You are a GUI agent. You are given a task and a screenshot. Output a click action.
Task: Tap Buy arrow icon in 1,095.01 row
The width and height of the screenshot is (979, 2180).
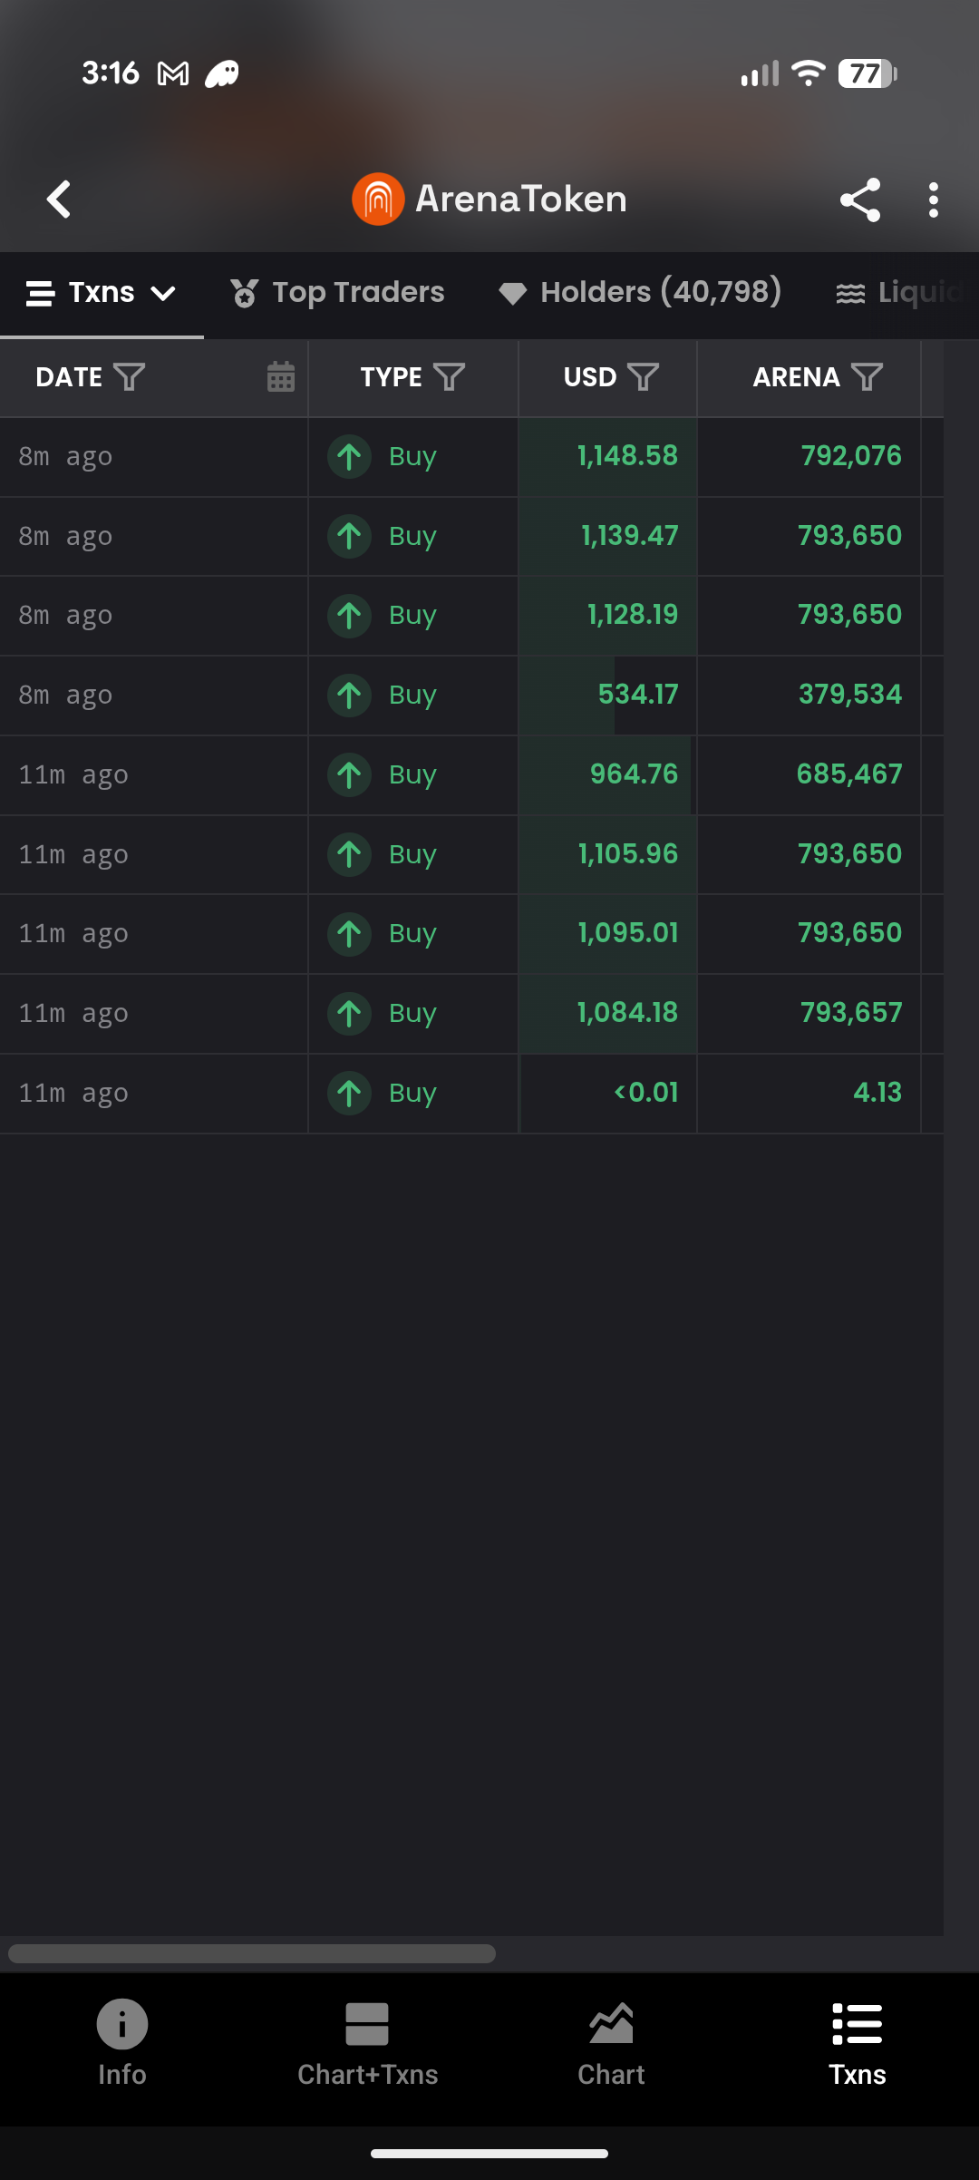349,934
